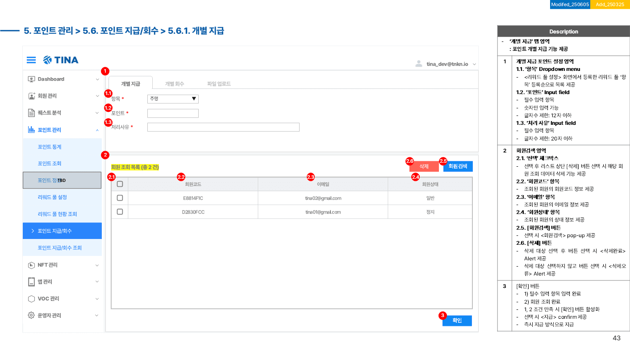
Task: Check the row for D2830FCC
Action: tap(120, 212)
